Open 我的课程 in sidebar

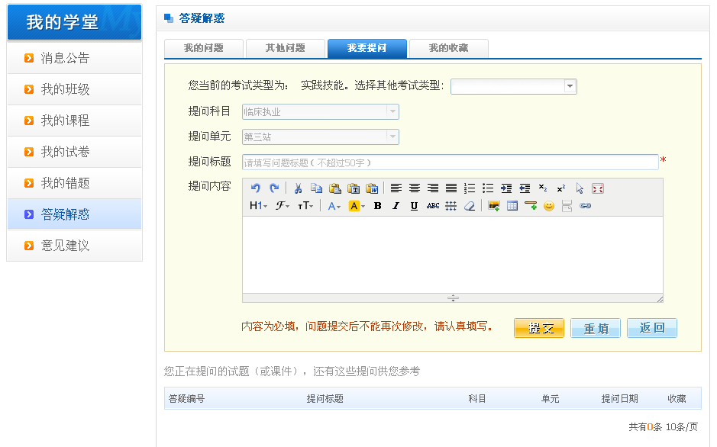click(x=75, y=121)
